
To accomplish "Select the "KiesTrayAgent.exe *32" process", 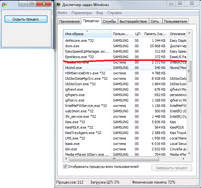I will point(125,133).
